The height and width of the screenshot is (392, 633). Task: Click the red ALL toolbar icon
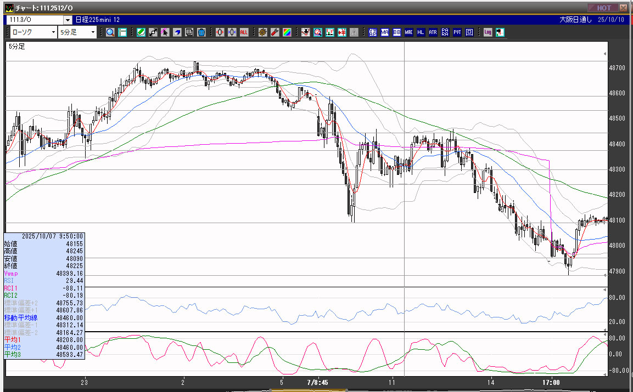(244, 32)
